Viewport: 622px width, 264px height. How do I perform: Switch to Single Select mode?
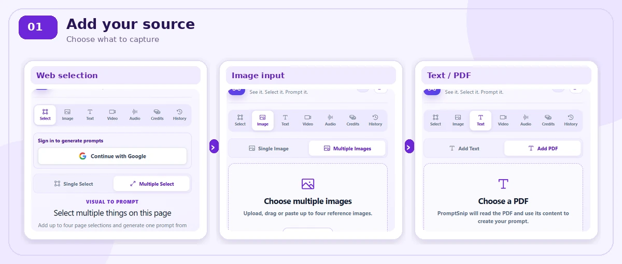pos(74,184)
